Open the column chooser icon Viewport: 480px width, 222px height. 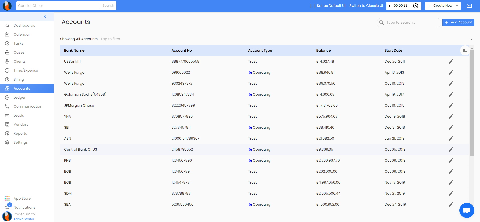(465, 50)
